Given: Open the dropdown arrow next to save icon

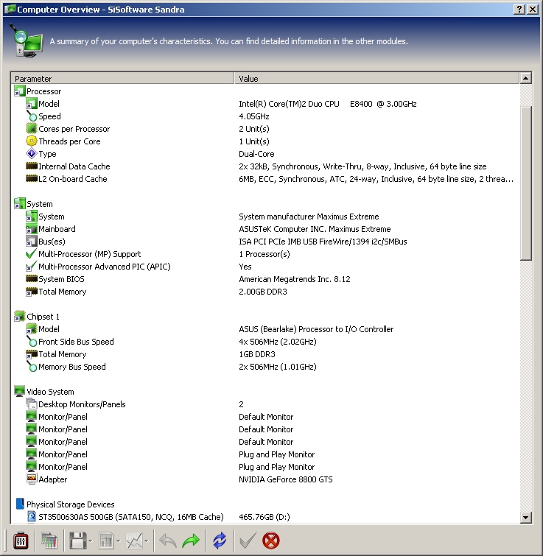Looking at the screenshot, I should pos(90,542).
